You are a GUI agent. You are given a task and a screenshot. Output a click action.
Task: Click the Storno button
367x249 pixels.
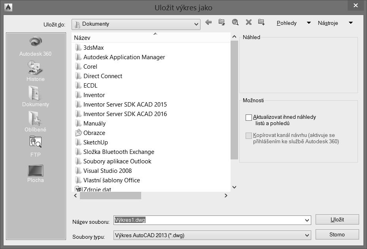[337, 234]
